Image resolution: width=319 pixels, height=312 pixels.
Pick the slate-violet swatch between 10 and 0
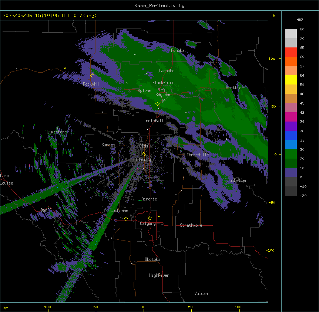(x=291, y=173)
